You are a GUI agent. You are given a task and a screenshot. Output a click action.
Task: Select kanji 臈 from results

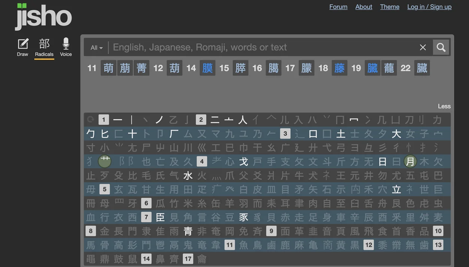coord(274,68)
